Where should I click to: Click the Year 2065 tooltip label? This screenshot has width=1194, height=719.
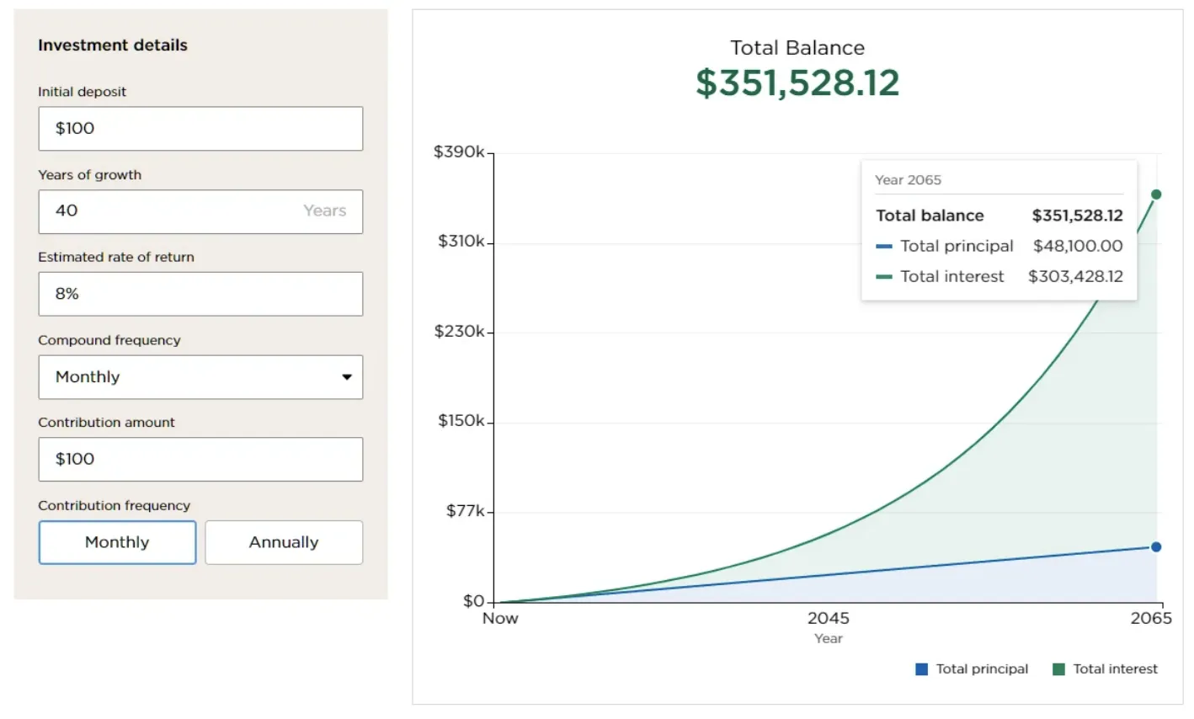tap(909, 179)
